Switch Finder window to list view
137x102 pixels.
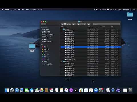(65, 24)
